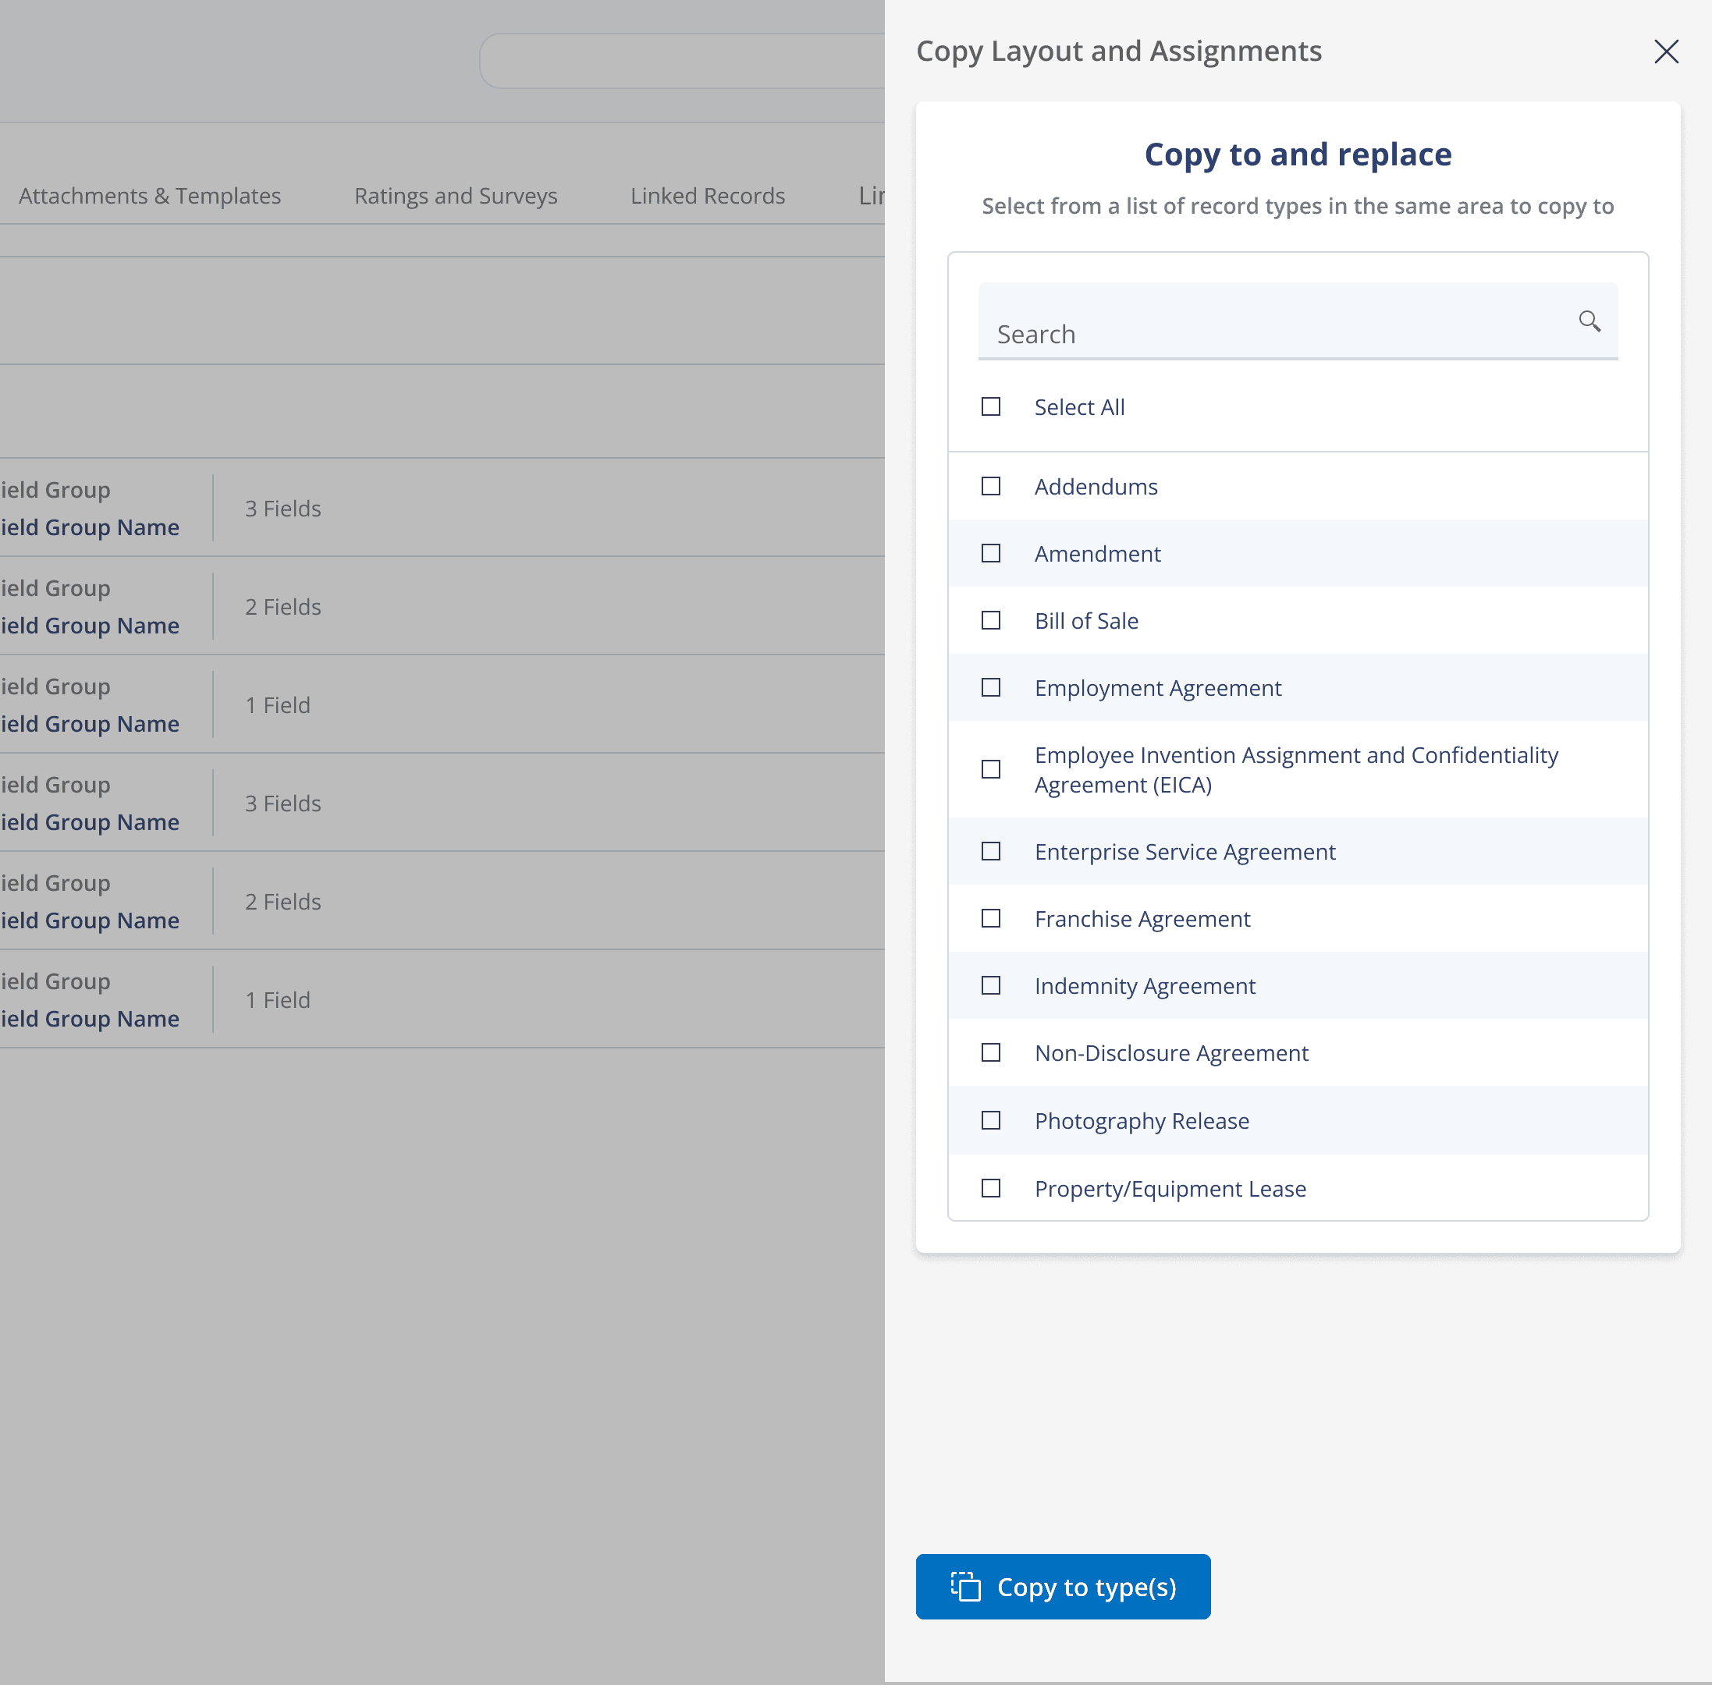1712x1685 pixels.
Task: Switch to Ratings and Surveys tab
Action: (455, 196)
